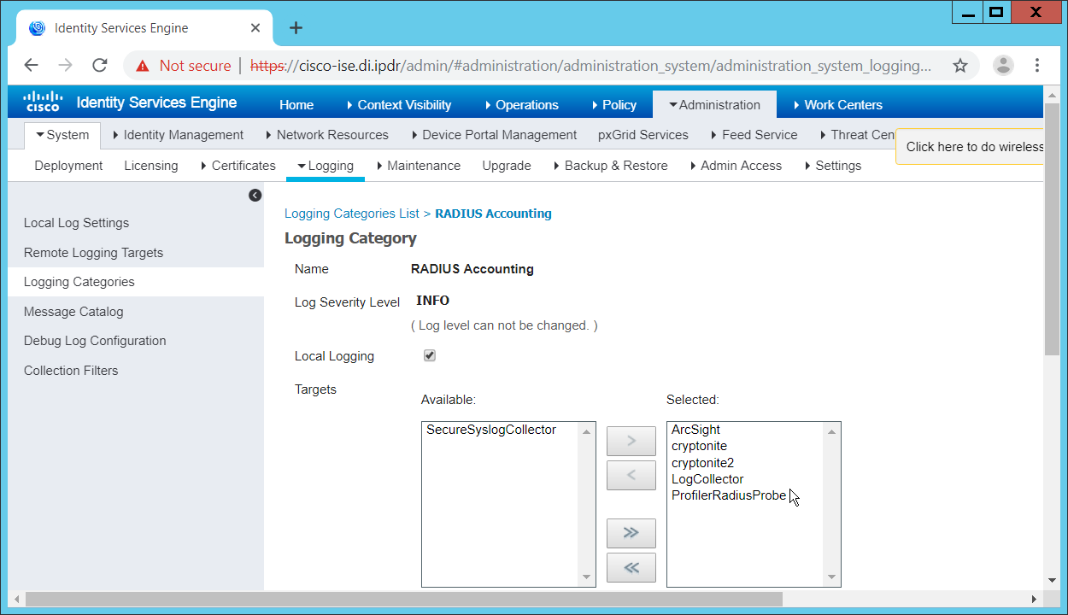Click the move-all-left double arrow button

click(631, 567)
